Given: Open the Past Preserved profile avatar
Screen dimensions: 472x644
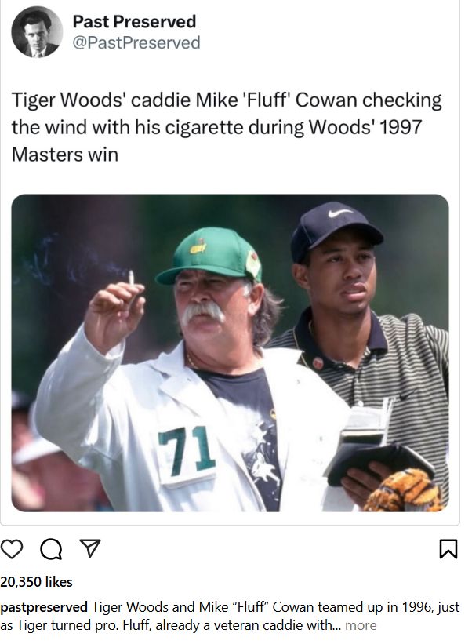Looking at the screenshot, I should 37,32.
